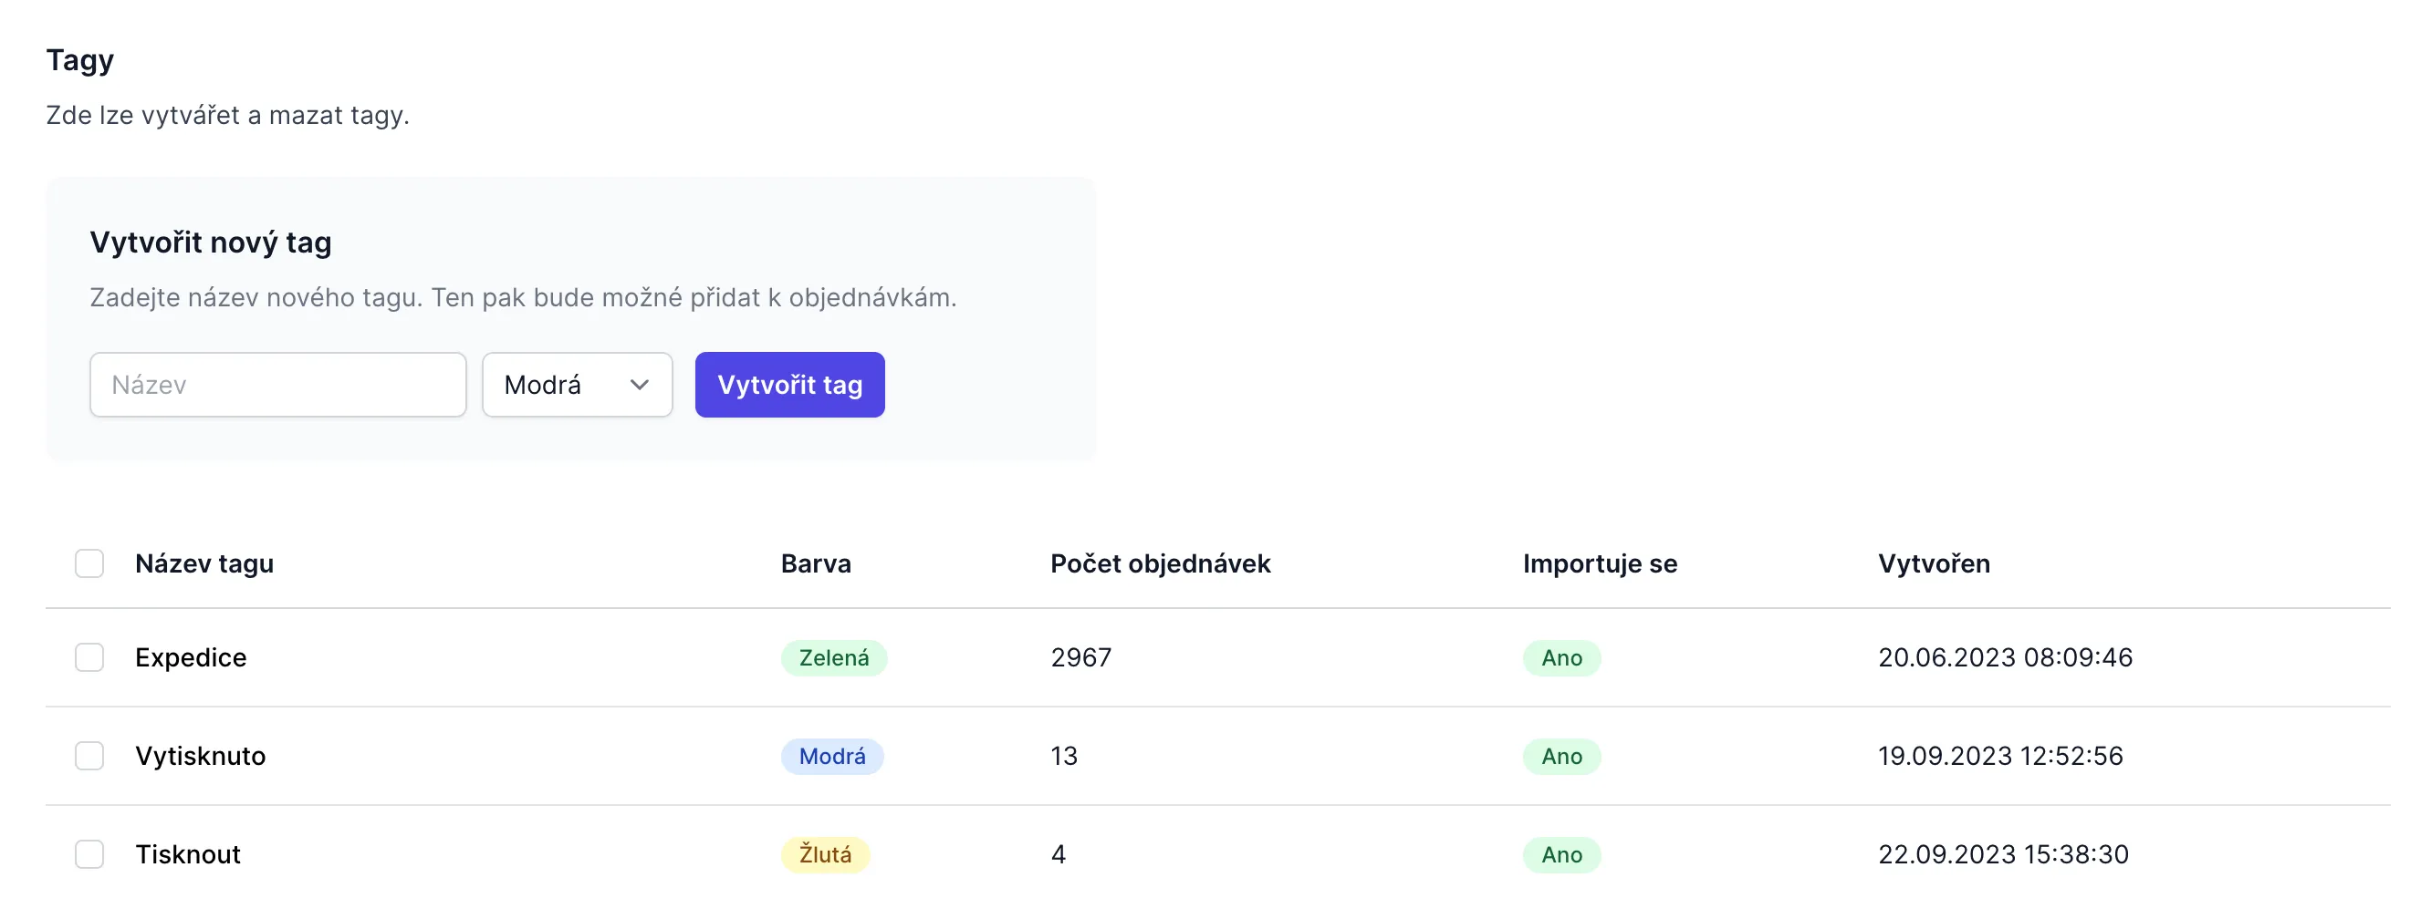Open the Tisknout tag entry

pyautogui.click(x=188, y=854)
